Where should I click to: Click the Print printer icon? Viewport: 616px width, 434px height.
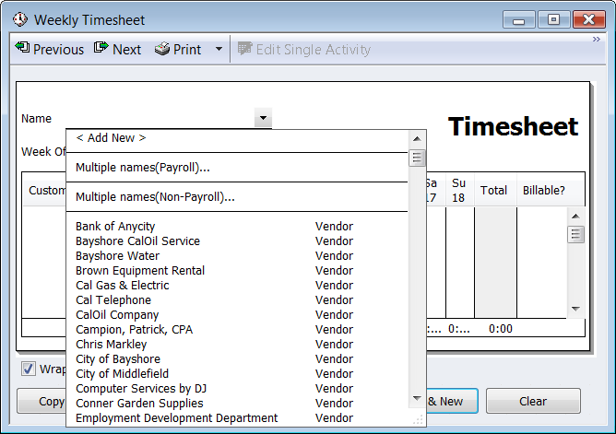[x=162, y=49]
